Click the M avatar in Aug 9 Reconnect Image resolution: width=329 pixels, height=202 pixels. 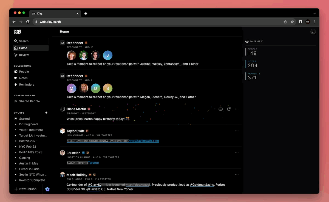click(x=72, y=88)
